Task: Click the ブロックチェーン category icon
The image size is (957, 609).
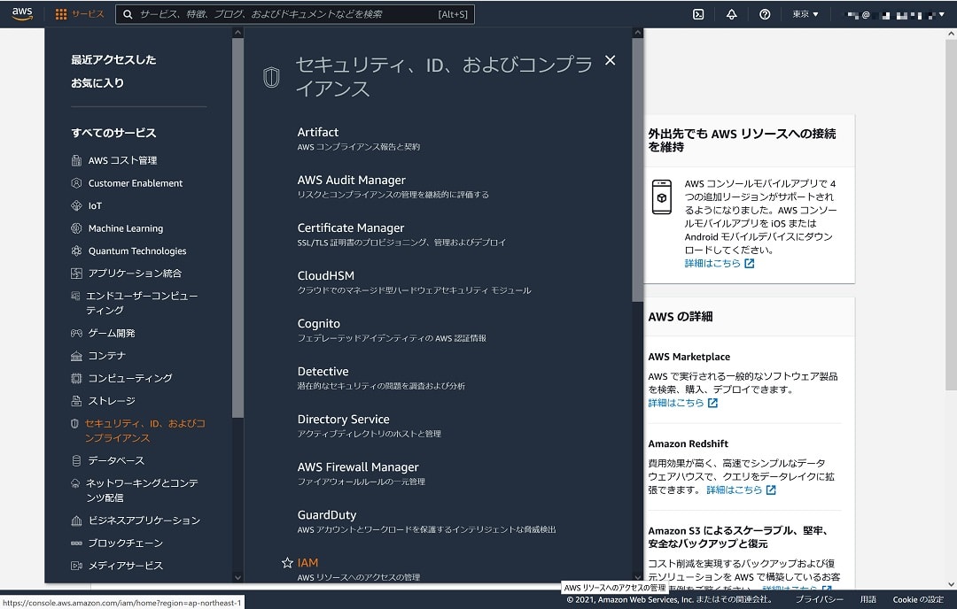Action: point(76,543)
